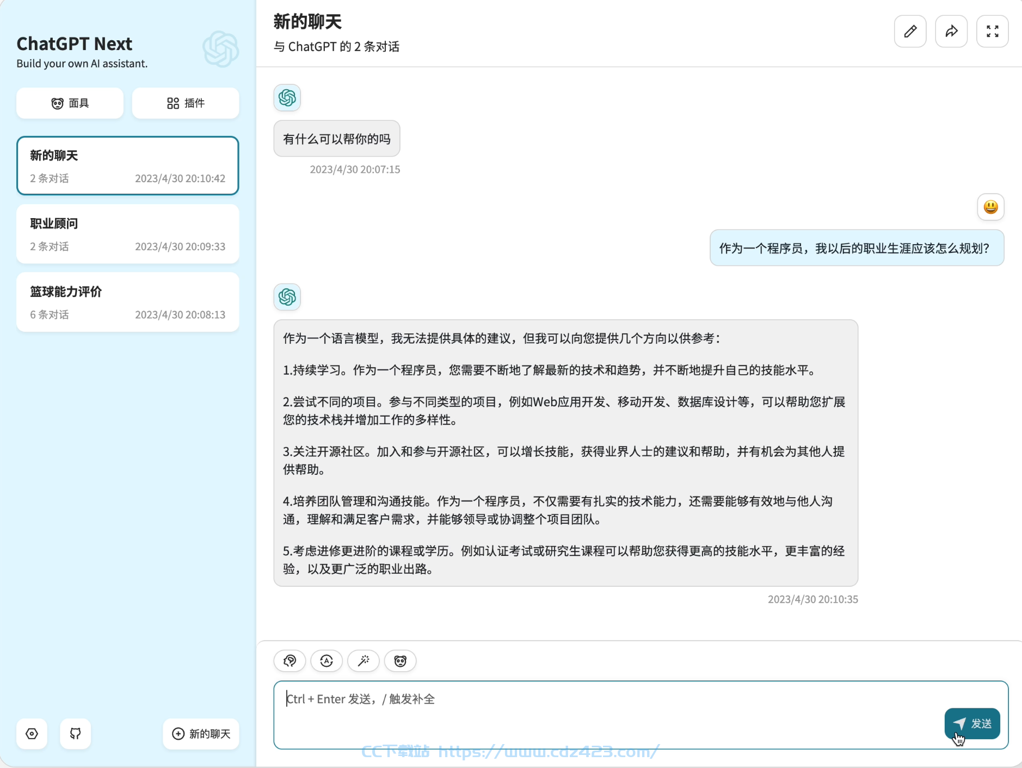Click the 'Build your own AI assistant.' tagline
Image resolution: width=1022 pixels, height=768 pixels.
click(82, 64)
